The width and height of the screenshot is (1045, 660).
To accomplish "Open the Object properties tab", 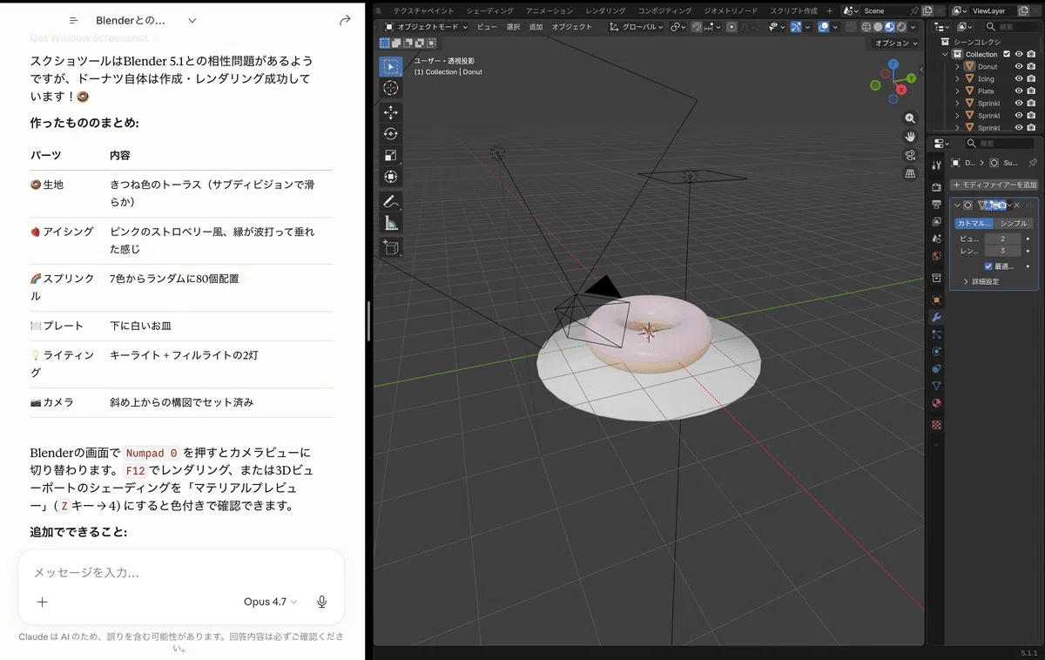I will click(937, 300).
